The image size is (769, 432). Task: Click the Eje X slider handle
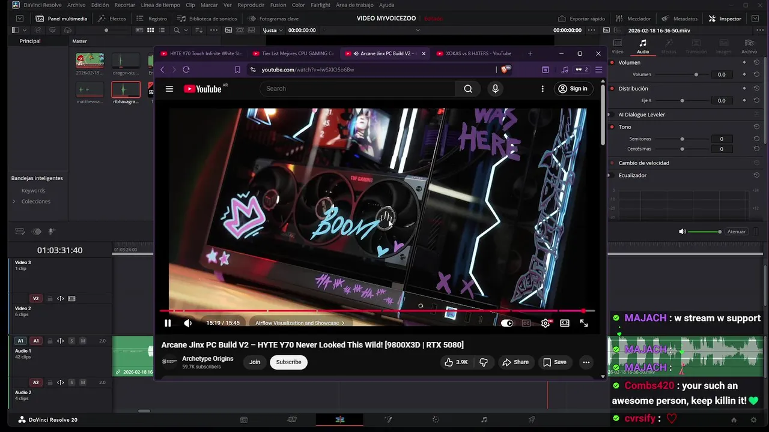click(x=682, y=100)
